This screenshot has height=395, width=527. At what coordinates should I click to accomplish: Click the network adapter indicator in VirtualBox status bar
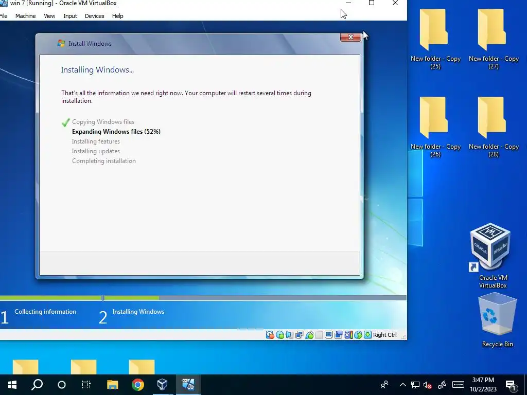[299, 335]
